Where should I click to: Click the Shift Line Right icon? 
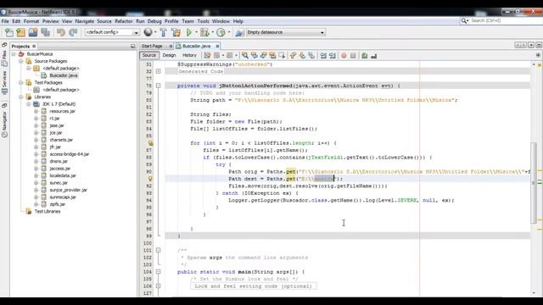coord(333,56)
